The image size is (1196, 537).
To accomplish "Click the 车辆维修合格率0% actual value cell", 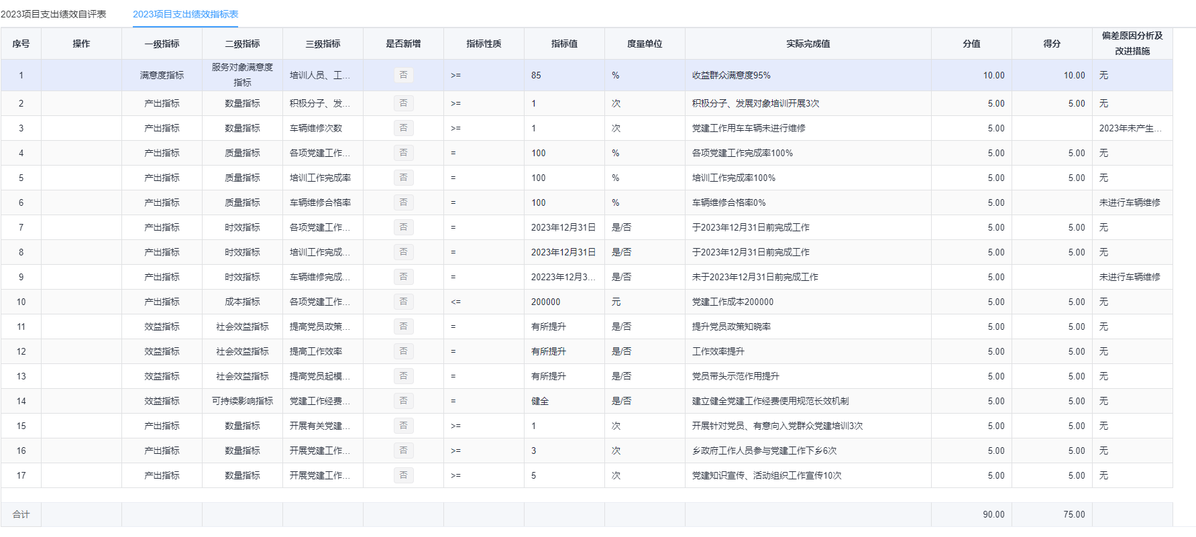I will coord(728,202).
